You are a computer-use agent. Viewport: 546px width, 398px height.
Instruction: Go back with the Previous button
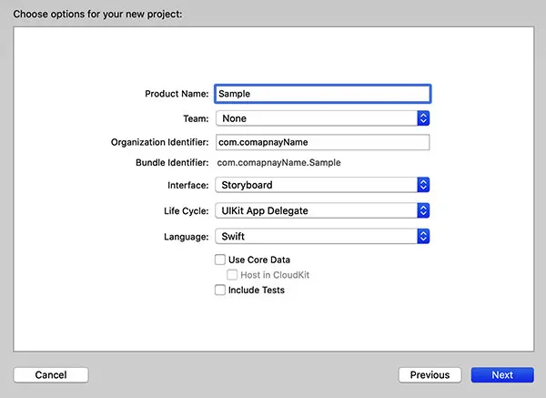(430, 374)
